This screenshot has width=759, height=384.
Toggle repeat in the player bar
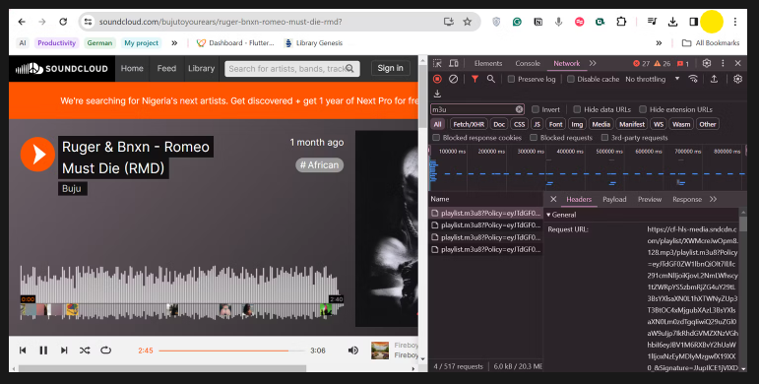coord(105,351)
